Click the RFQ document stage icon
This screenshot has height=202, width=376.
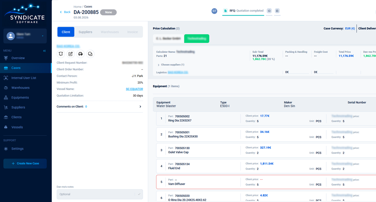225,11
